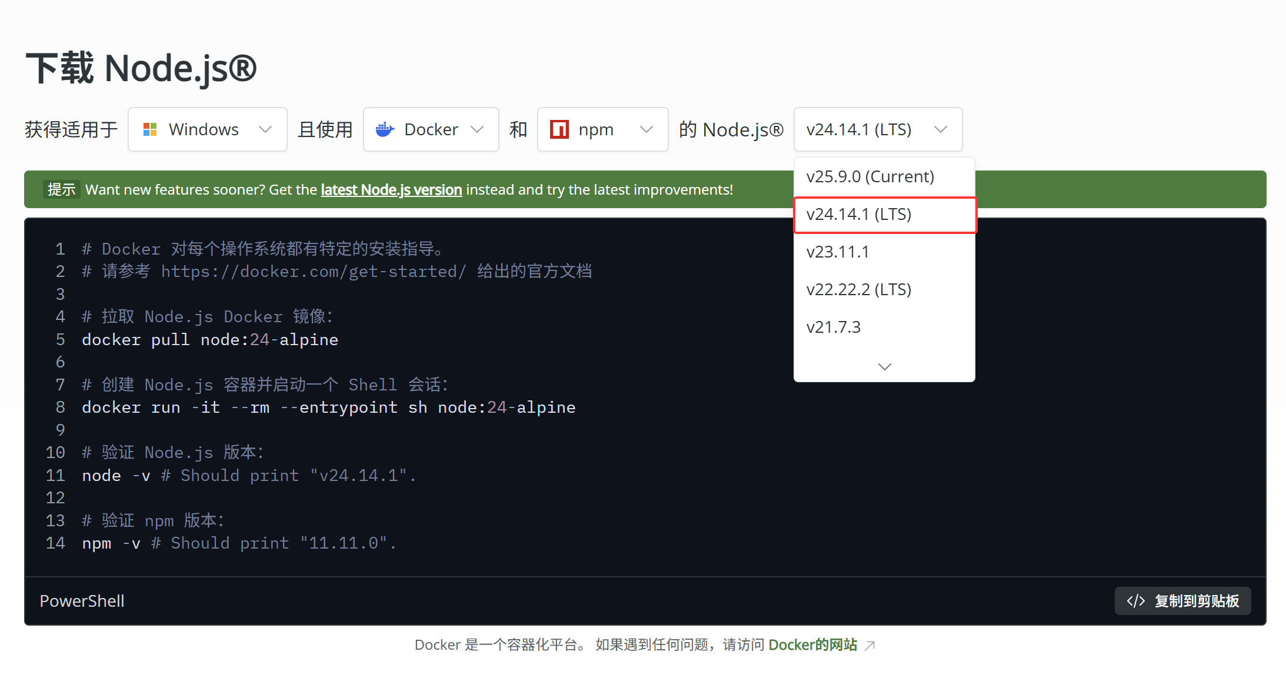1286x675 pixels.
Task: Open the npm package manager dropdown
Action: coord(602,129)
